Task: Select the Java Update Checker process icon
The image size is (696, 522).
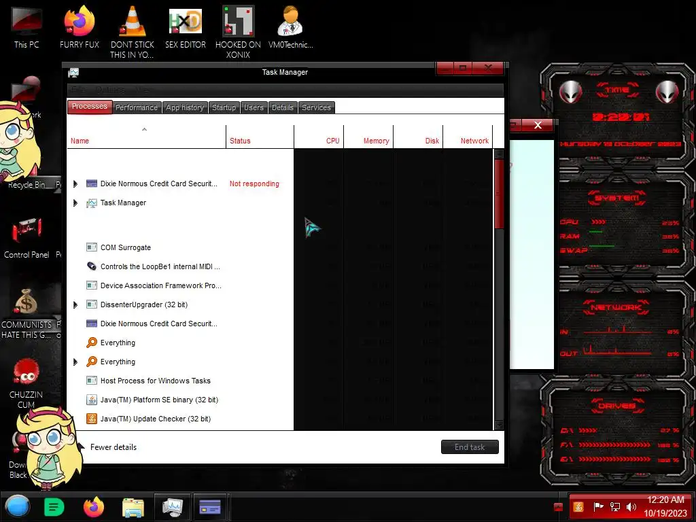Action: tap(92, 419)
